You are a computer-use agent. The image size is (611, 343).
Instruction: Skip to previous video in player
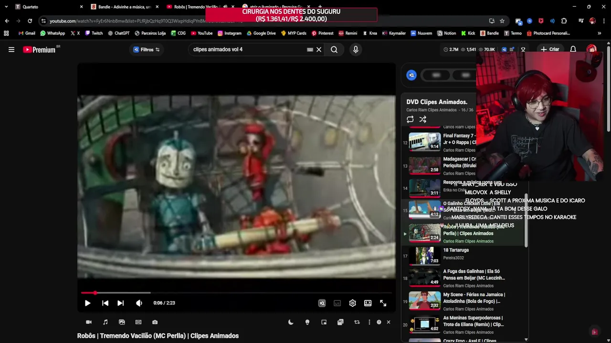click(105, 303)
